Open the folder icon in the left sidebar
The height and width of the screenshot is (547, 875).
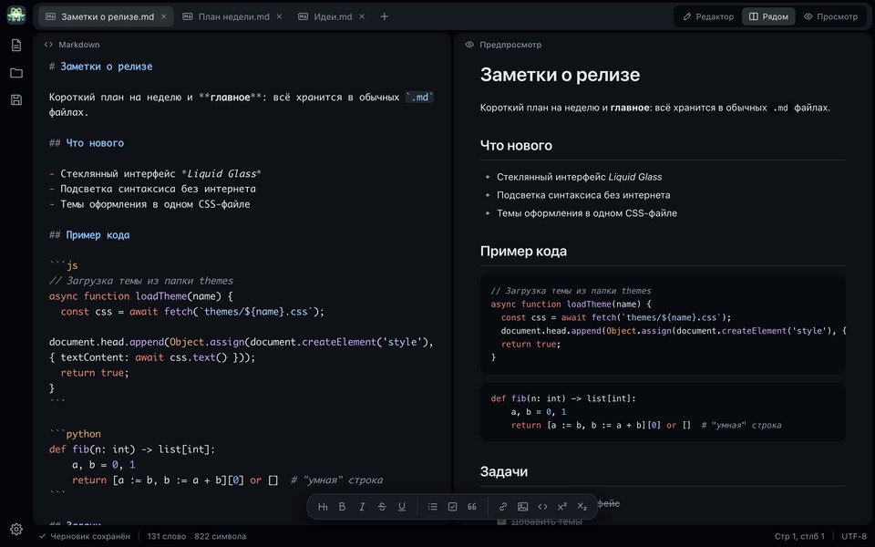[x=16, y=73]
